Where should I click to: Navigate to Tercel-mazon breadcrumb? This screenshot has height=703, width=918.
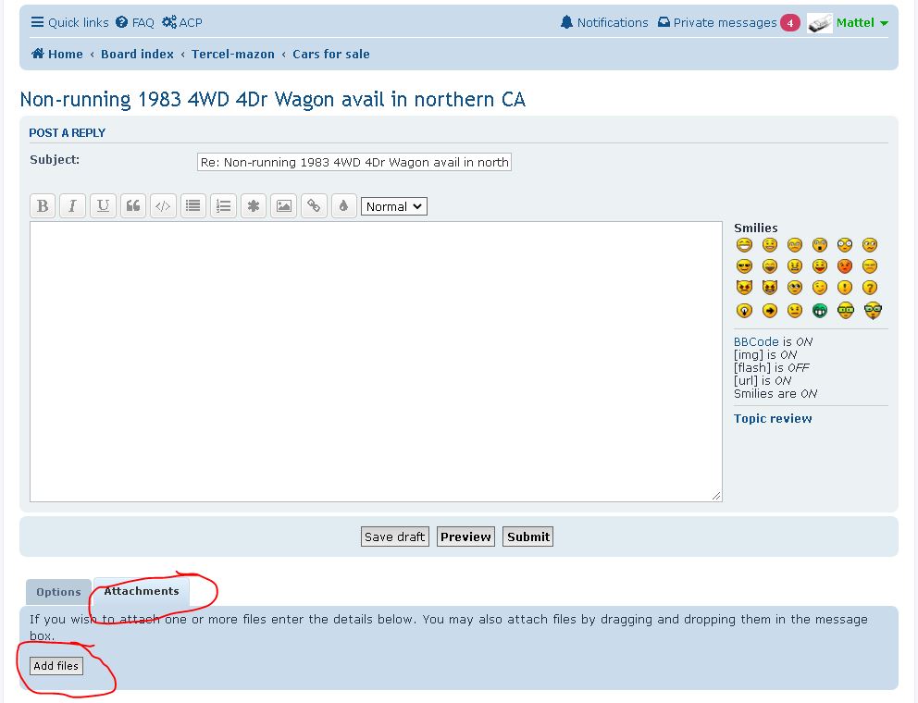[x=233, y=54]
